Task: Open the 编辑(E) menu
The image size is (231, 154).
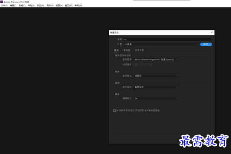Action: (13, 5)
